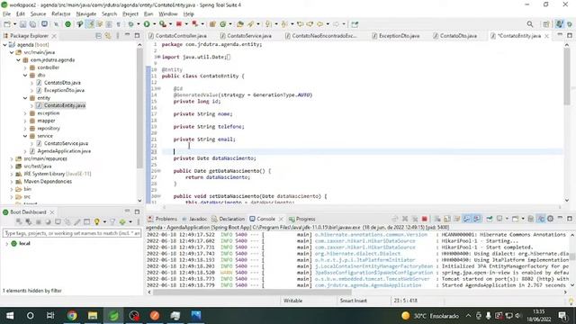Open the Boot Dashboard view menu dots
The height and width of the screenshot is (324, 576).
click(x=139, y=221)
